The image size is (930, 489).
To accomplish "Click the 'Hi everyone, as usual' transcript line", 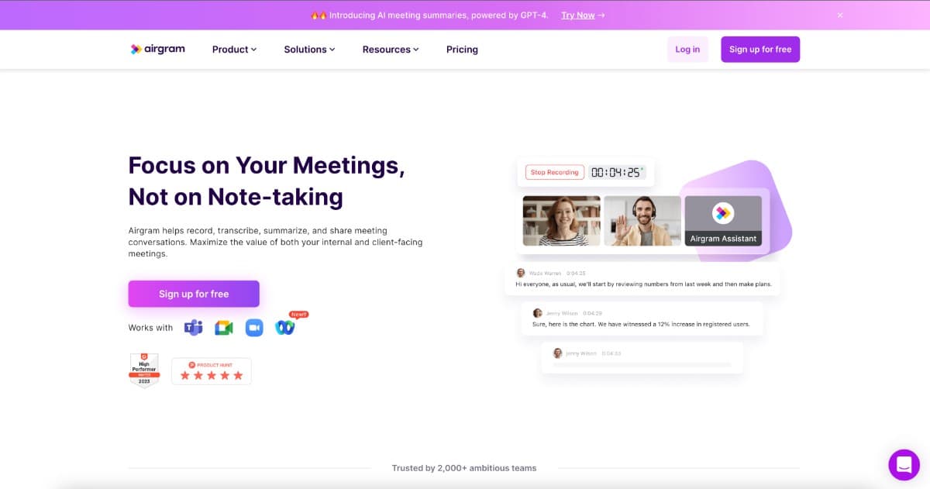I will coord(643,284).
